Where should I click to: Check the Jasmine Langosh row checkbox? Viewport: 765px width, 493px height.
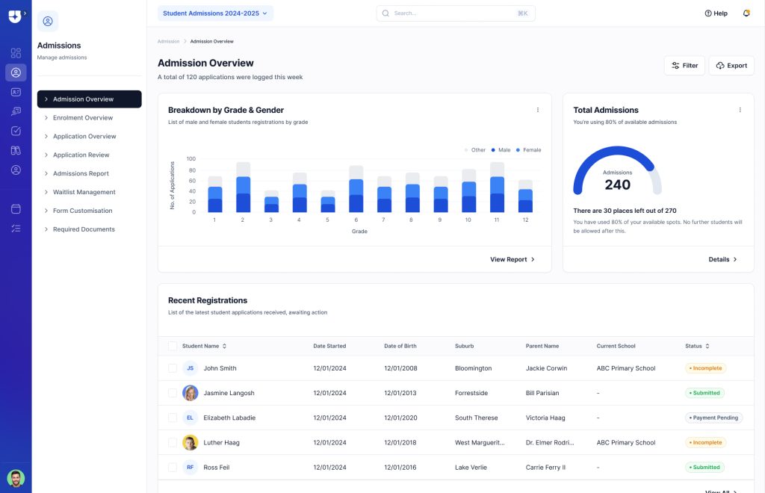173,393
